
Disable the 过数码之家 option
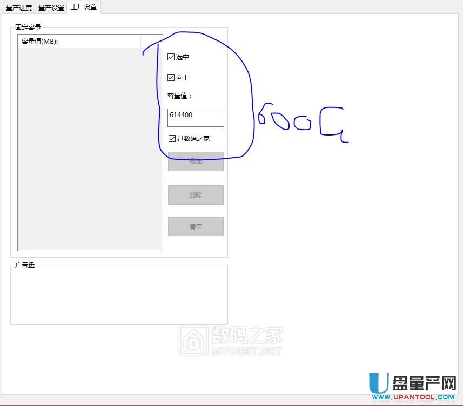pos(172,138)
